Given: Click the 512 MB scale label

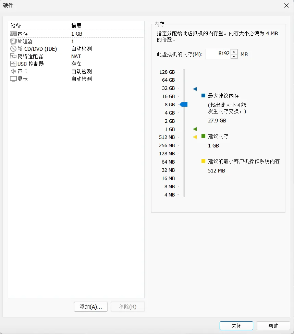Looking at the screenshot, I should (167, 137).
